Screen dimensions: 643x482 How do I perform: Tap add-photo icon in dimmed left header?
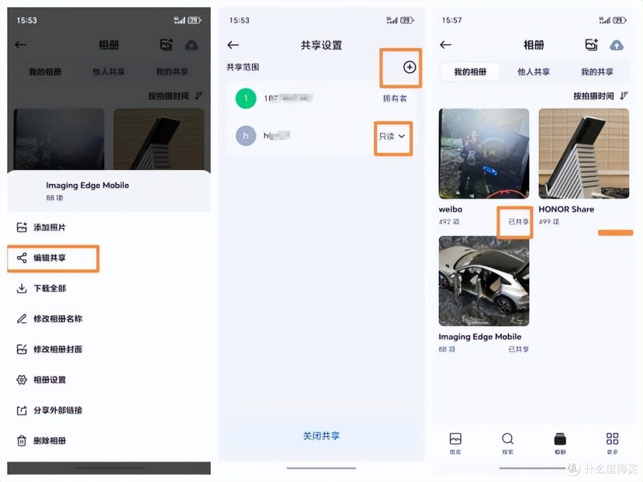coord(166,45)
